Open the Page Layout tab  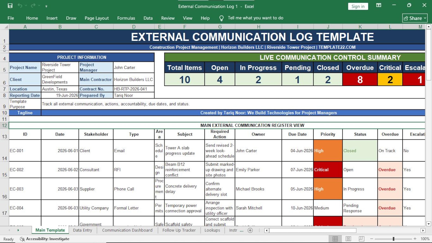(x=97, y=18)
